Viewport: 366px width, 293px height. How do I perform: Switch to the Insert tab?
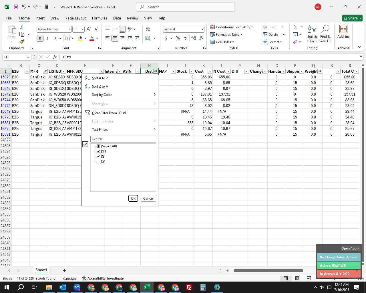[40, 18]
